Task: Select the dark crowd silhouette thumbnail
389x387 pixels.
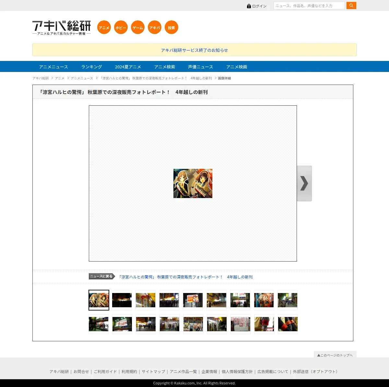Action: tap(122, 300)
